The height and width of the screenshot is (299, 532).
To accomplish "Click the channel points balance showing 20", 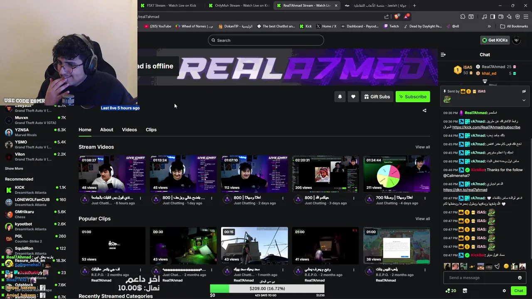I will (451, 291).
